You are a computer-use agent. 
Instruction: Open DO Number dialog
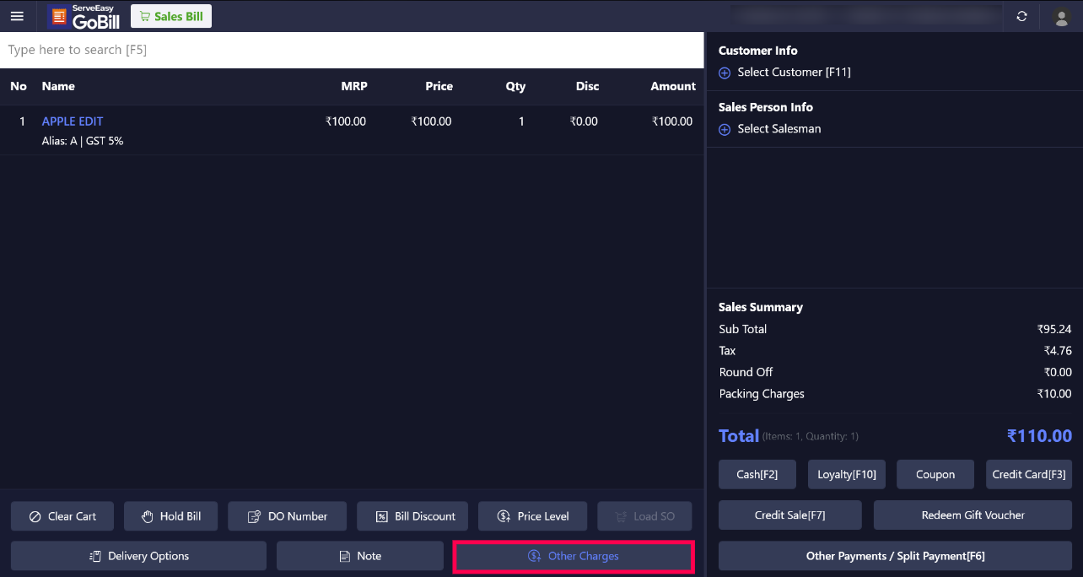click(287, 516)
